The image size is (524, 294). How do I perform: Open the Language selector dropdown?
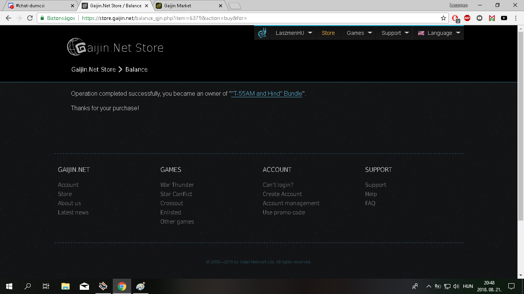[438, 33]
